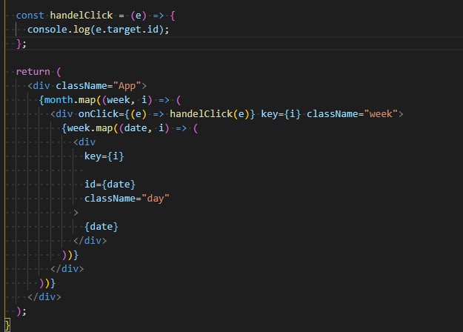Click the '(date, i)' parameters of week.map
The image size is (463, 332).
(x=144, y=128)
